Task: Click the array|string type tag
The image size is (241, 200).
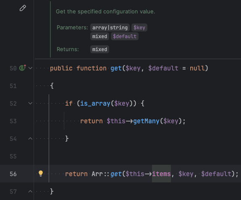Action: click(x=110, y=28)
